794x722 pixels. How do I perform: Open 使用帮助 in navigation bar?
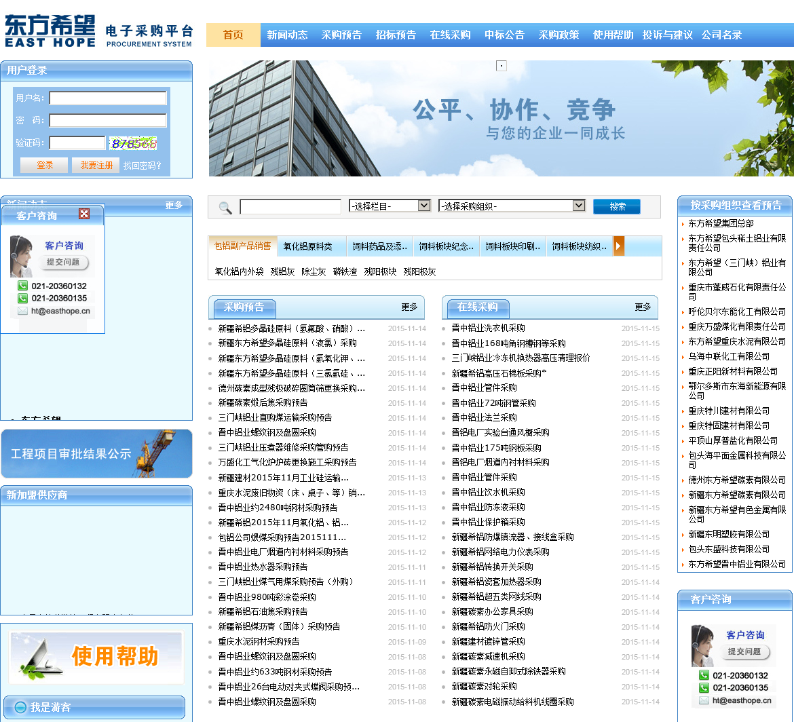613,35
